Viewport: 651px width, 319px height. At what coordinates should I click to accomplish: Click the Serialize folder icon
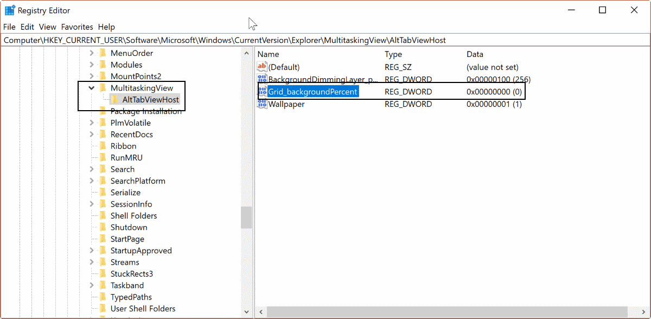pyautogui.click(x=103, y=193)
